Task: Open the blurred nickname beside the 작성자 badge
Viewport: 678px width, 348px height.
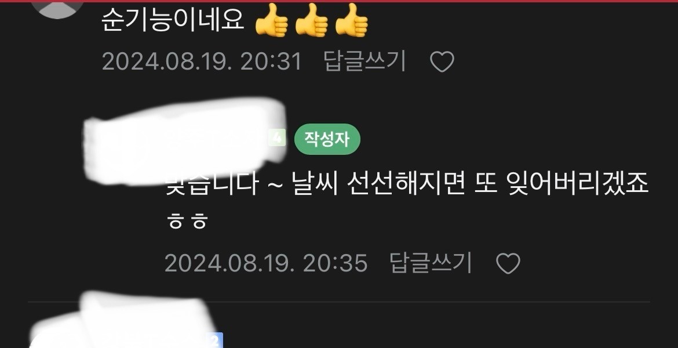Action: (184, 139)
